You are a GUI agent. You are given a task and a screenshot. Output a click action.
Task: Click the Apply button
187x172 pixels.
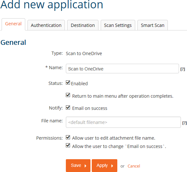[105, 165]
